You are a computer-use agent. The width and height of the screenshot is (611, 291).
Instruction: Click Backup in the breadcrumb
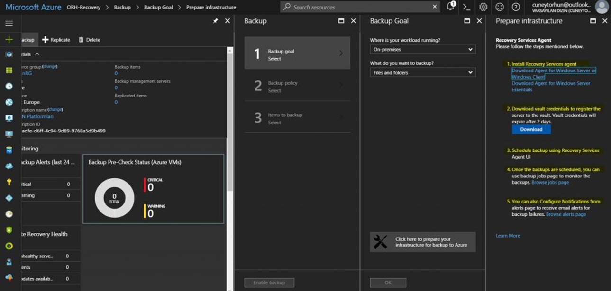point(122,7)
